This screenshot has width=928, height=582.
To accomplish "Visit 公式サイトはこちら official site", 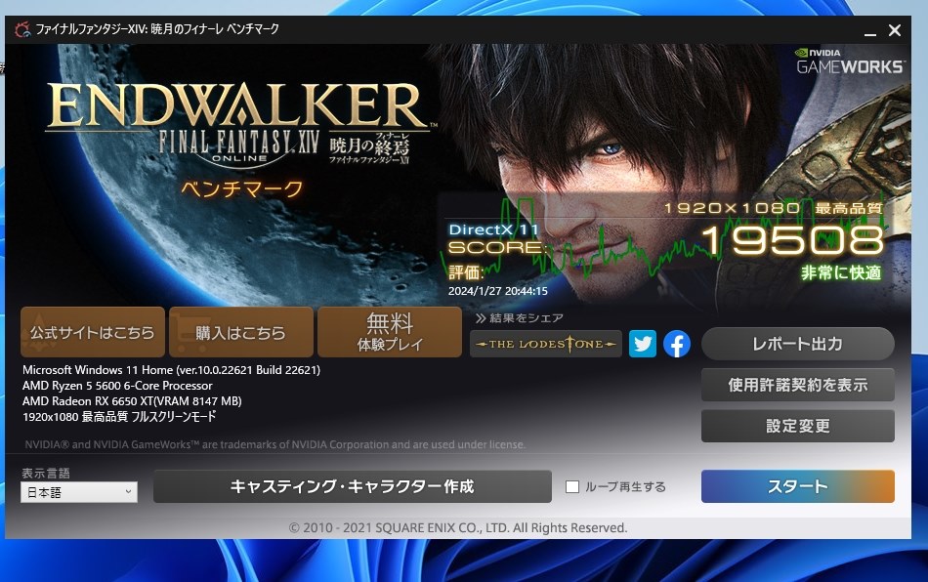I will tap(93, 332).
